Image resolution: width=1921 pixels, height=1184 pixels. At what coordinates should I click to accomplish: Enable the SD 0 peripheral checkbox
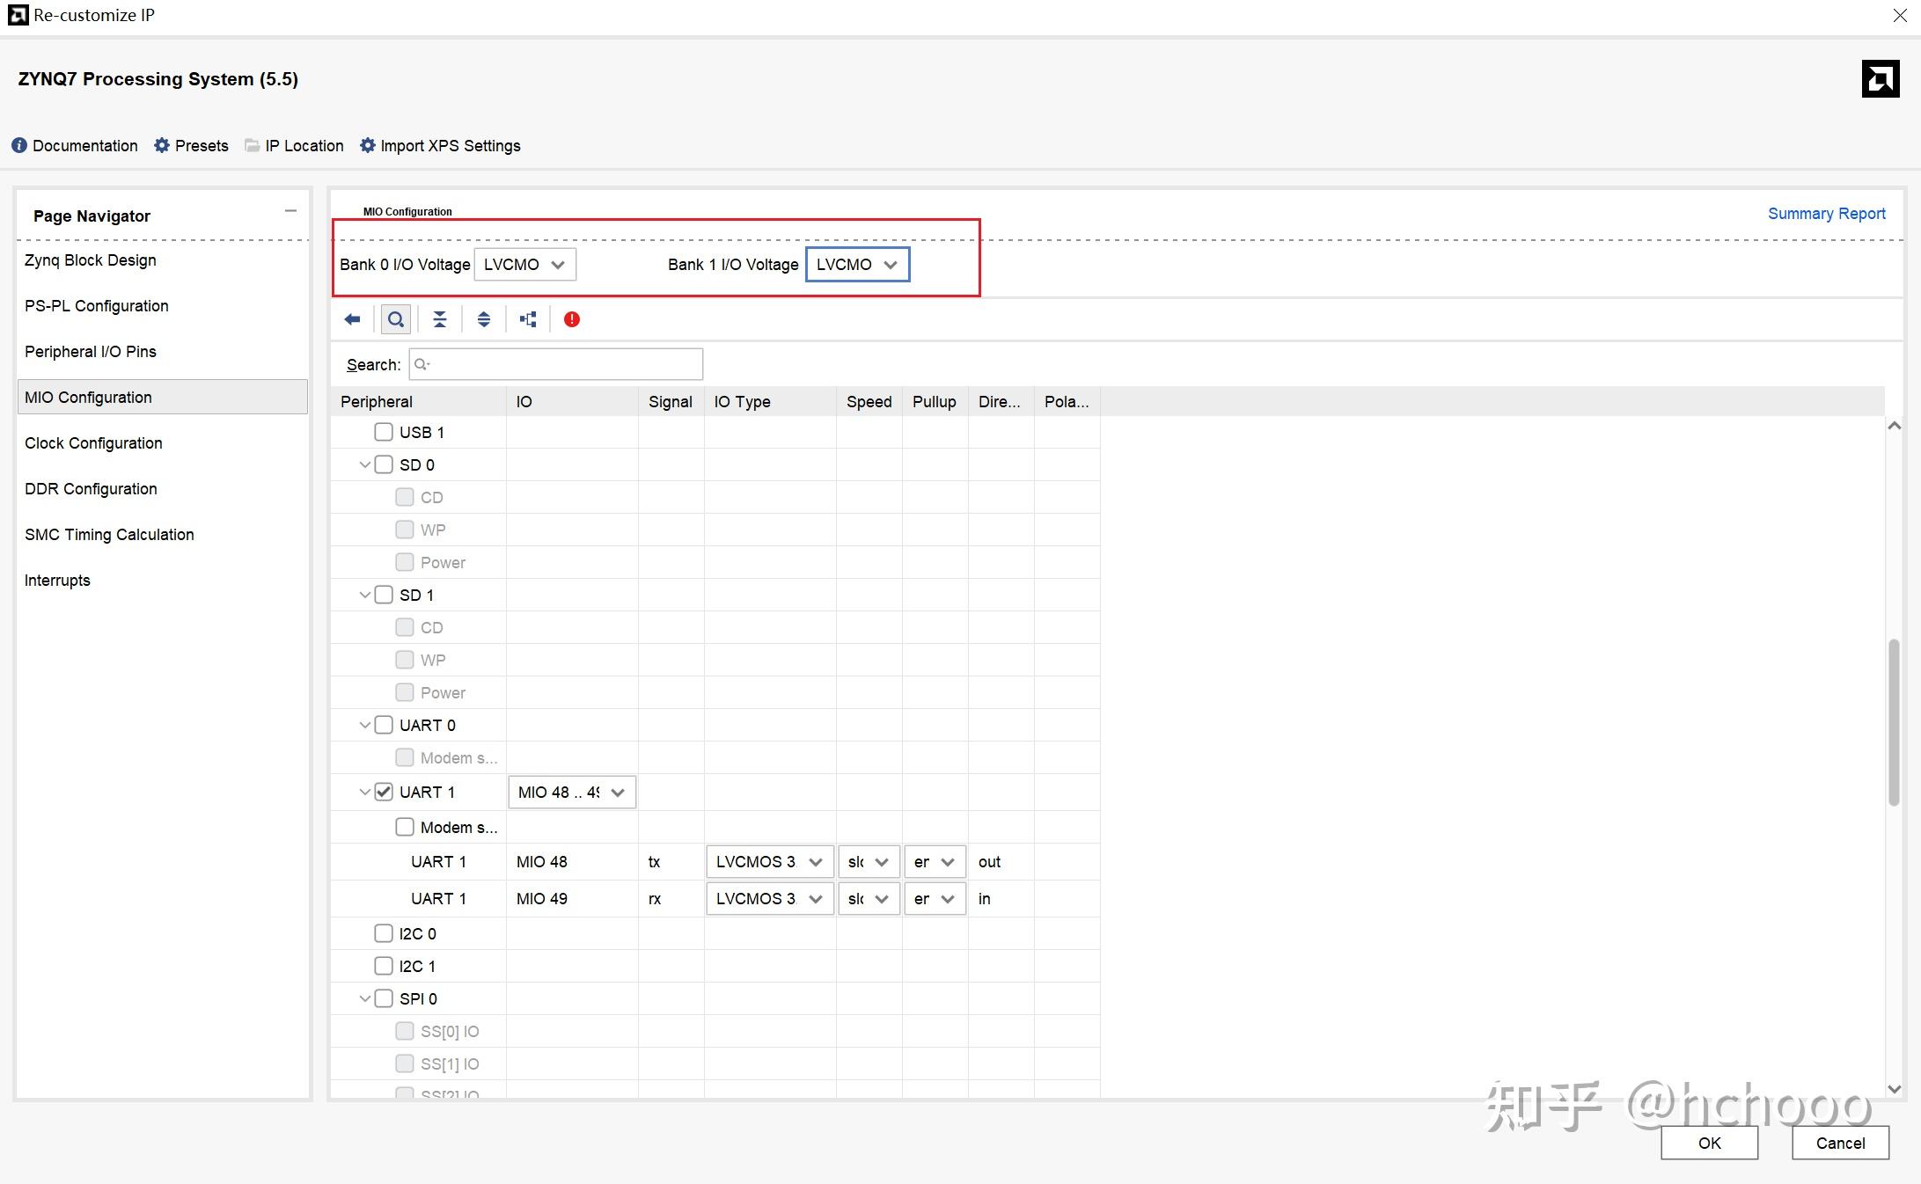click(x=384, y=464)
